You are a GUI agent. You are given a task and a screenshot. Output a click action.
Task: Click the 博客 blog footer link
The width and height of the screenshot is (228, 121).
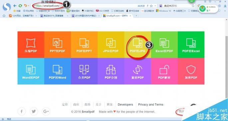pos(110,104)
